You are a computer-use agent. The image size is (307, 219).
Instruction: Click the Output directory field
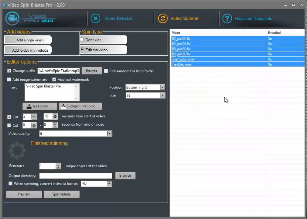(76, 176)
